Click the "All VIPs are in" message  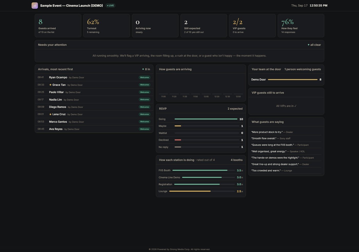coord(286,106)
